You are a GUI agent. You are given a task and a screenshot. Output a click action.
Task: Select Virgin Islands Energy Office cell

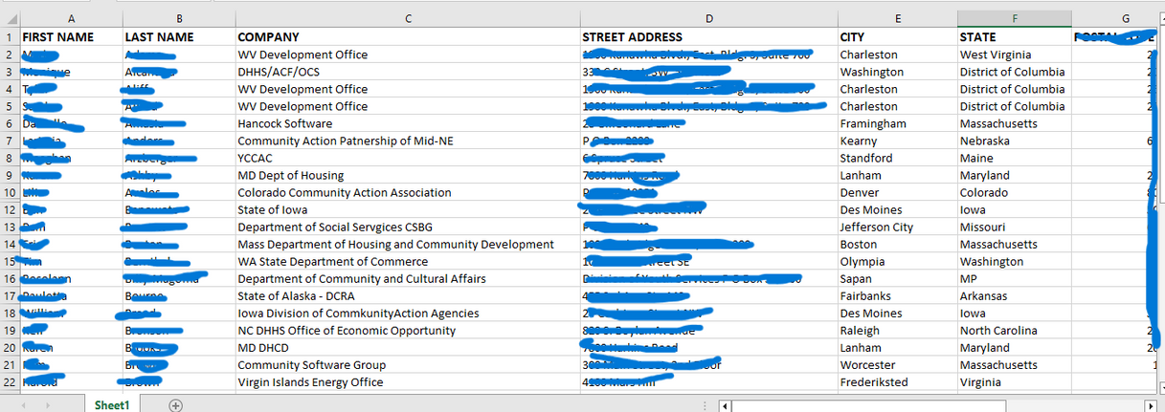[407, 381]
